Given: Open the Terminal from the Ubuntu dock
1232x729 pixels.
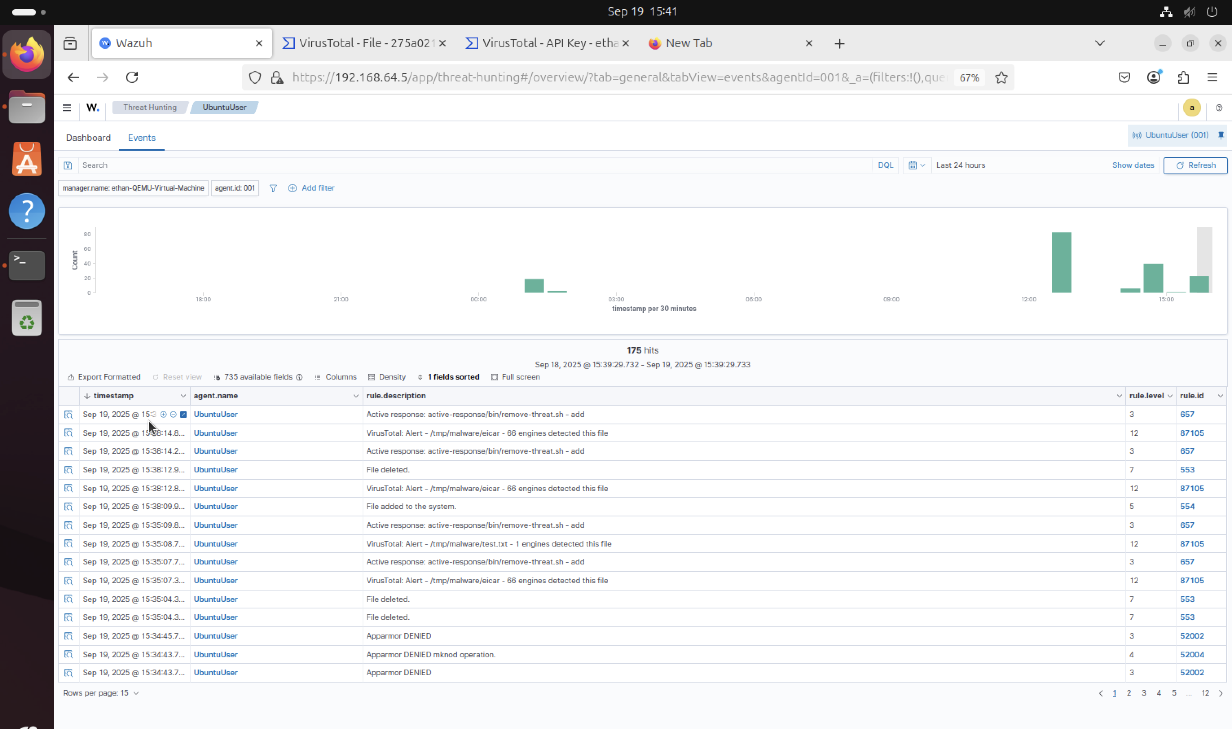Looking at the screenshot, I should [x=27, y=265].
